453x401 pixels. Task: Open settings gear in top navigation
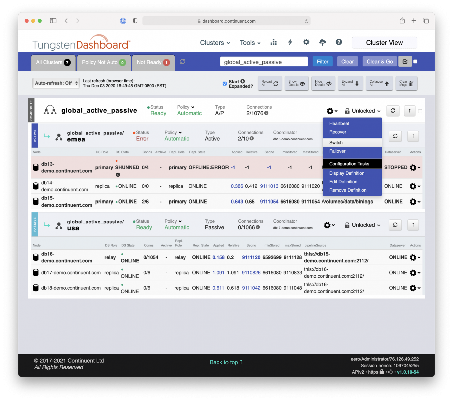coord(306,42)
